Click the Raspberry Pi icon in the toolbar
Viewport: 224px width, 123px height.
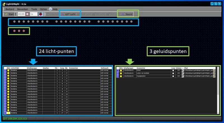41,14
